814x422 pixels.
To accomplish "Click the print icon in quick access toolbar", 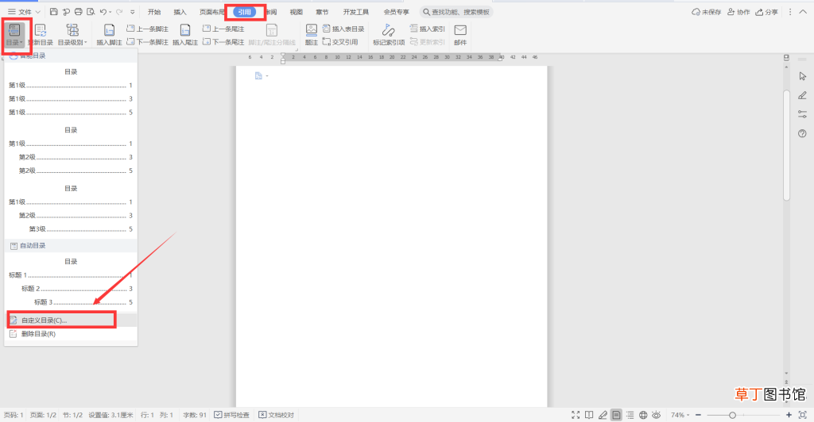I will coord(79,11).
